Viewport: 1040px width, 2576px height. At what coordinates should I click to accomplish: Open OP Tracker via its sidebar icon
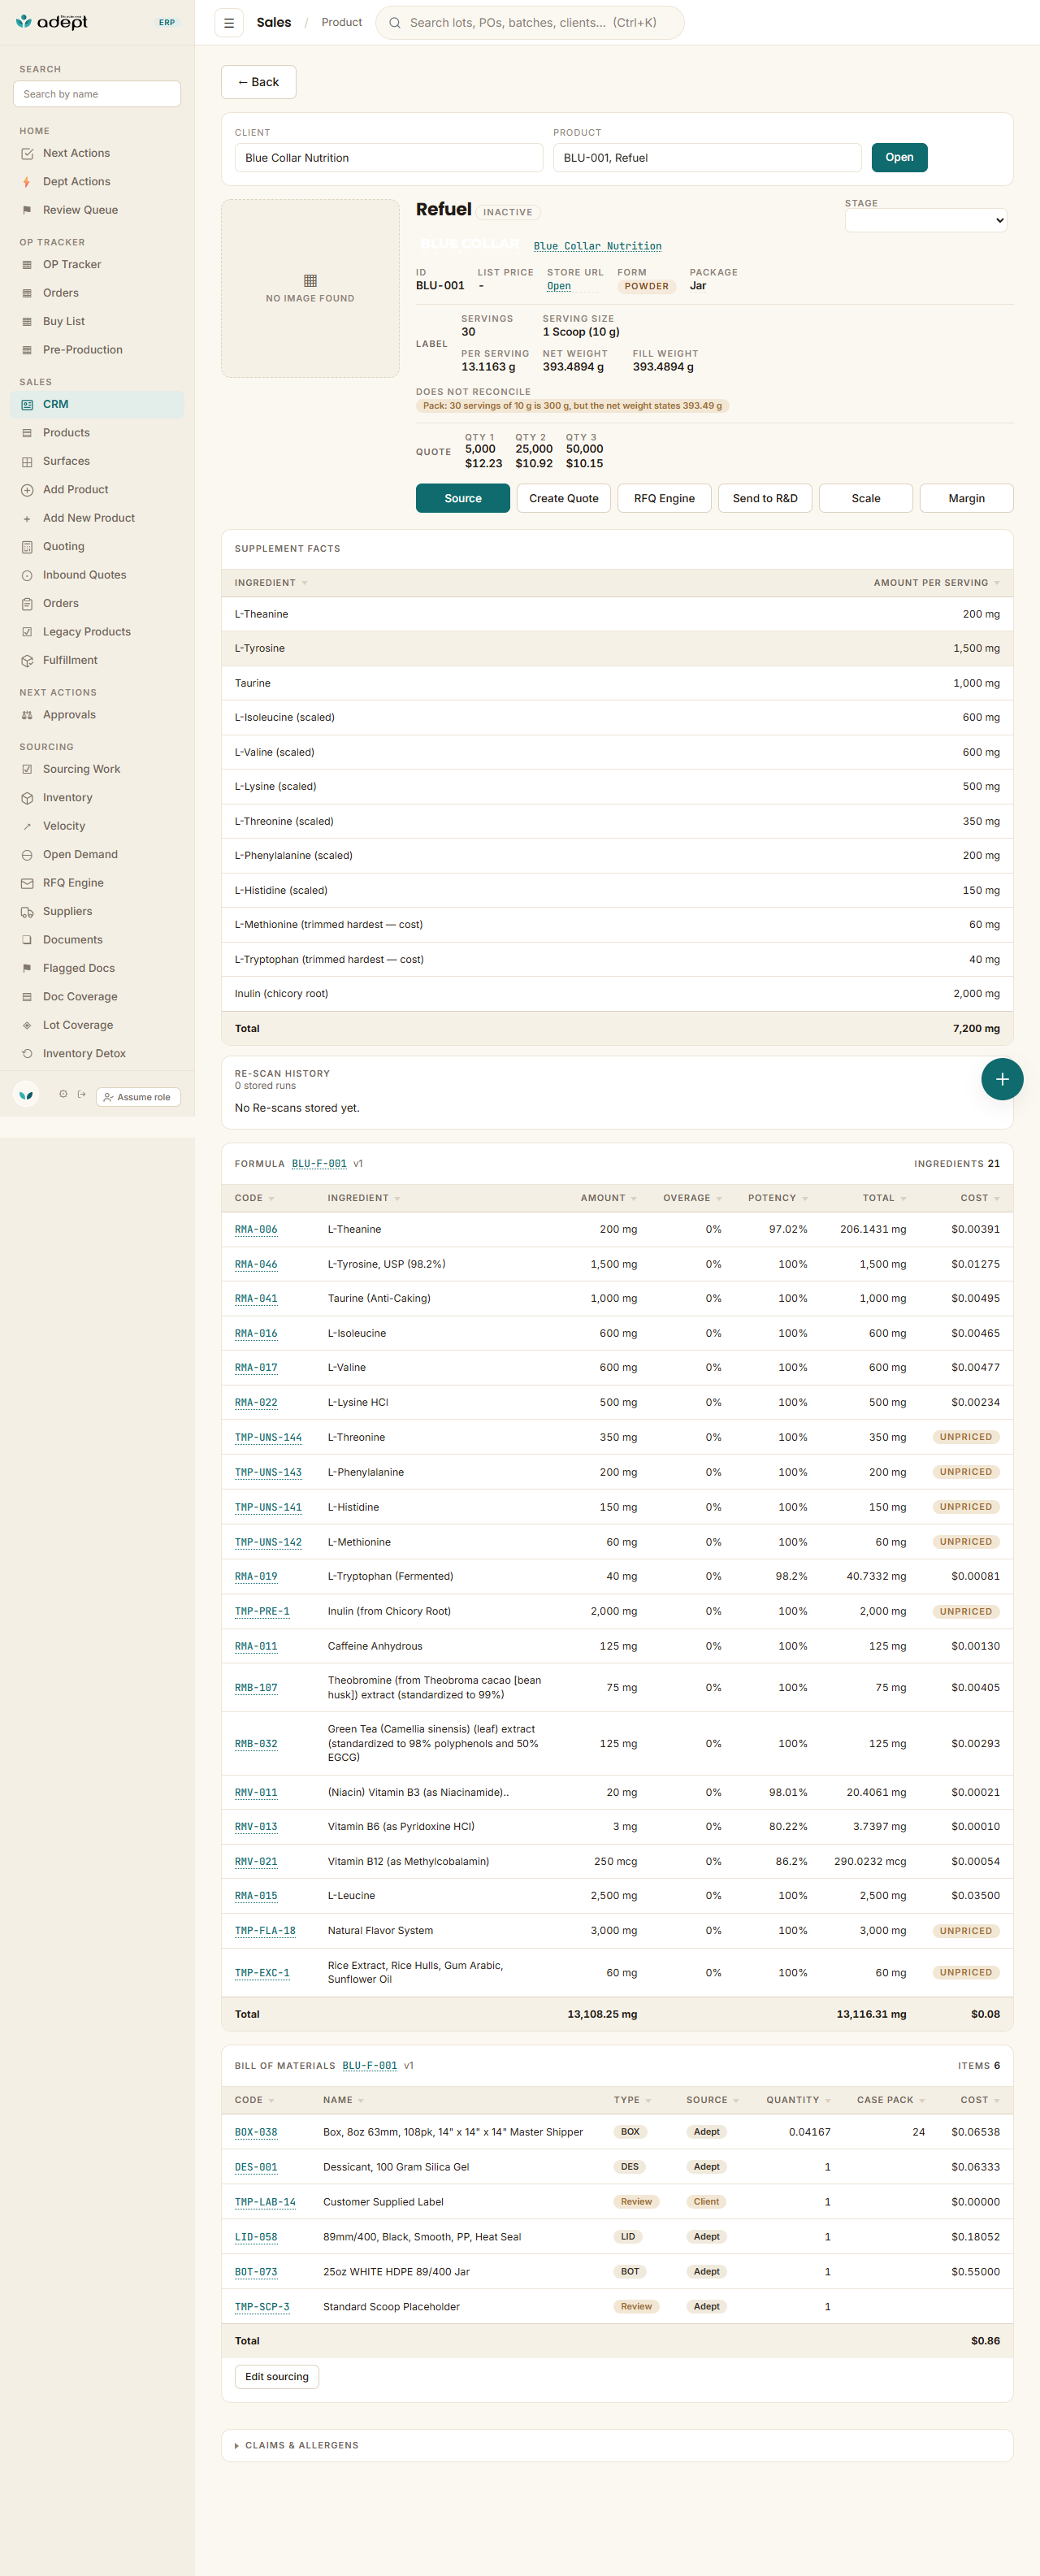click(x=27, y=265)
